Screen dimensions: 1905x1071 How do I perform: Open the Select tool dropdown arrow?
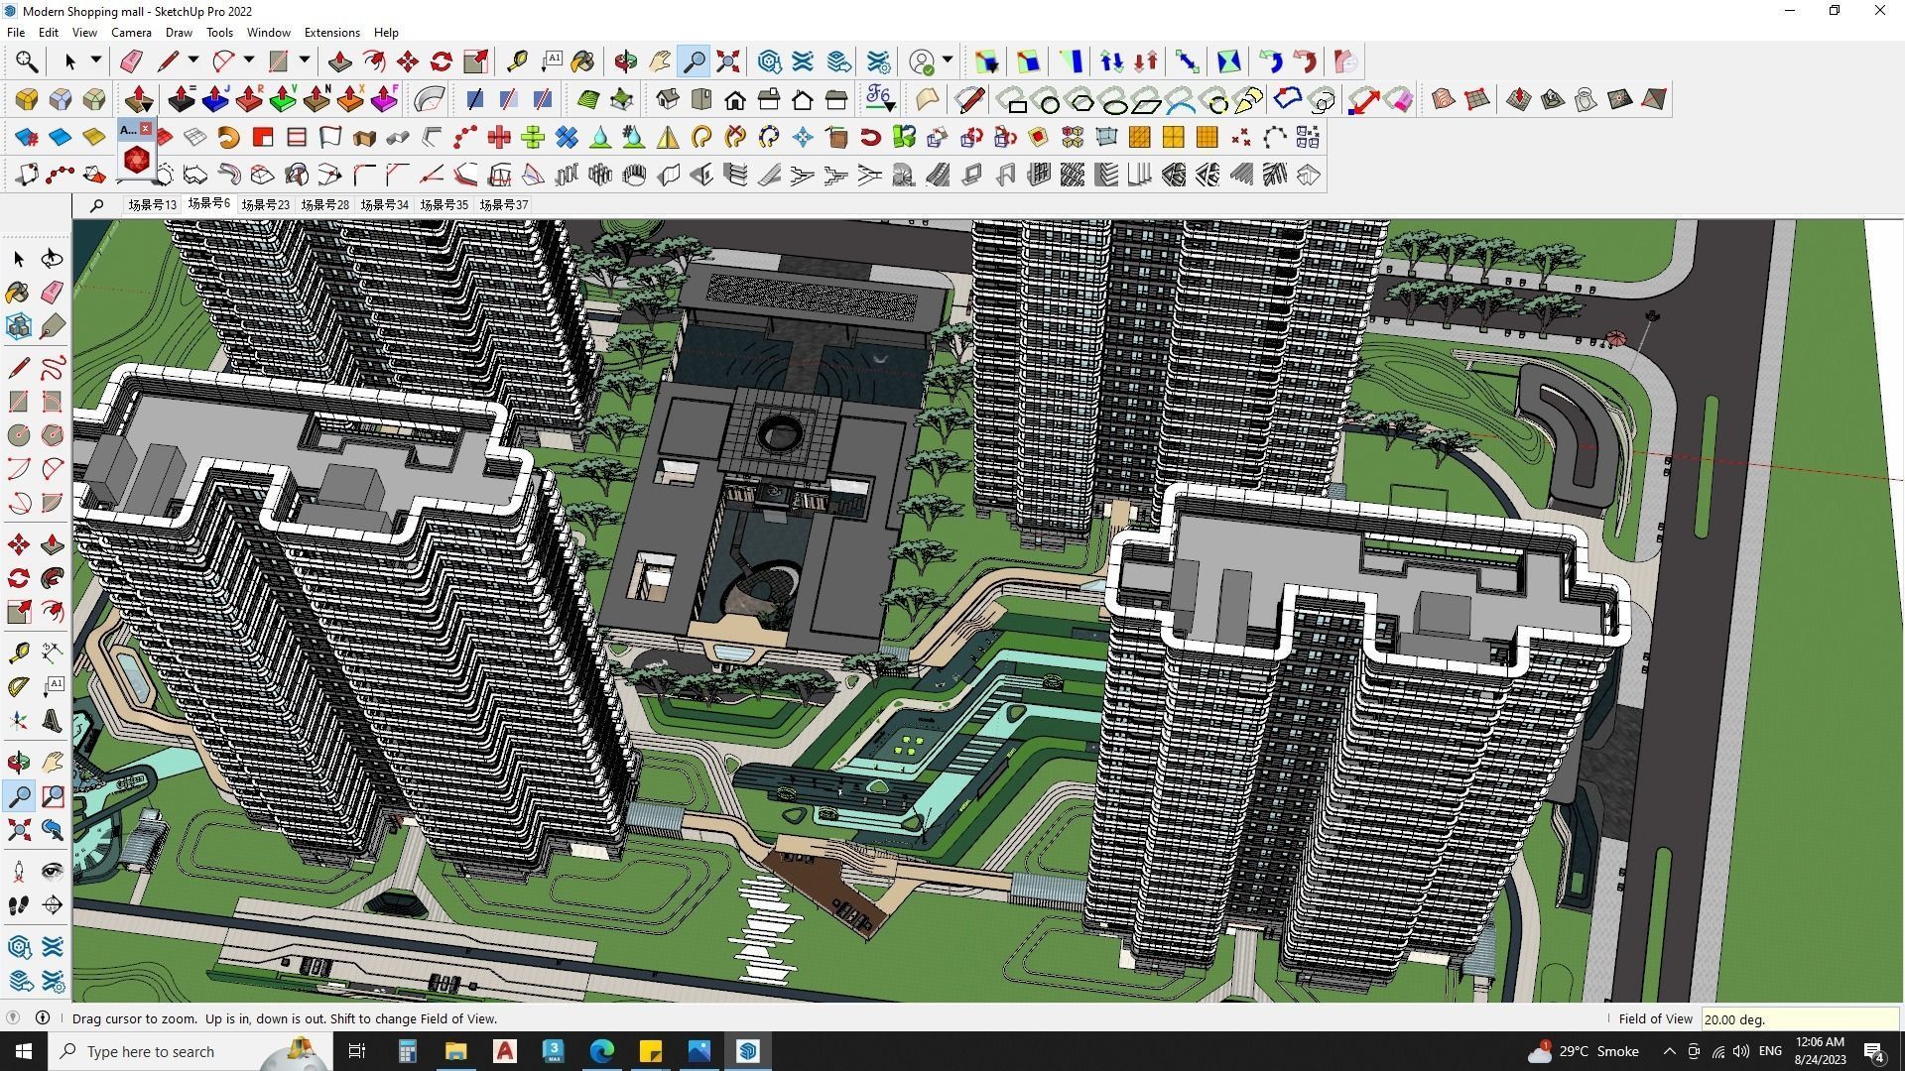94,61
